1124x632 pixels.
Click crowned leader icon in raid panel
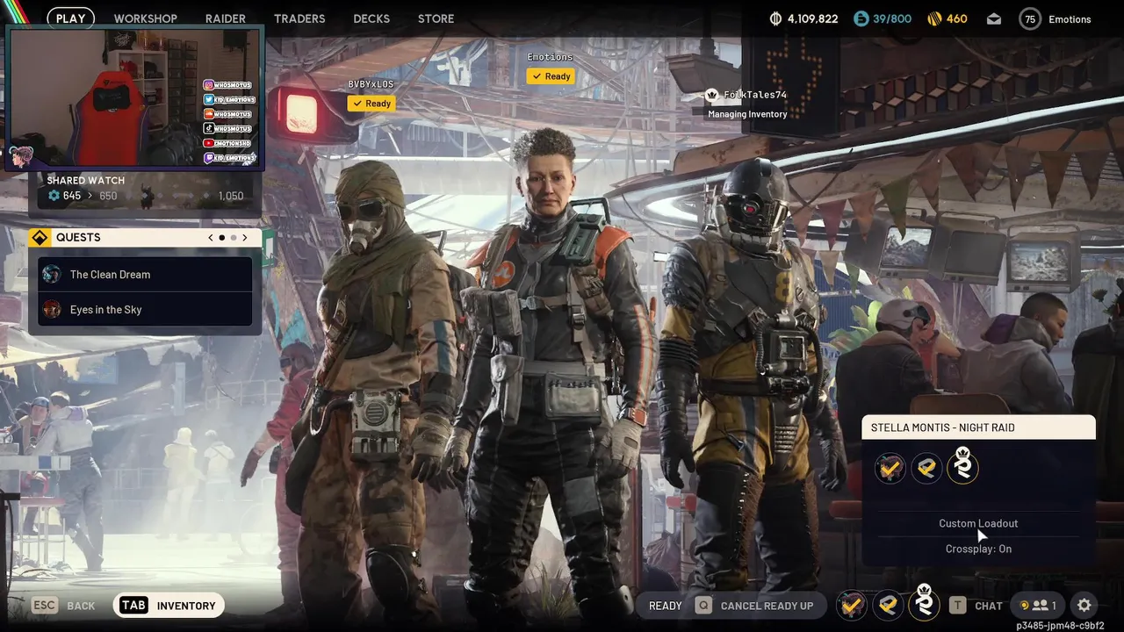coord(962,465)
